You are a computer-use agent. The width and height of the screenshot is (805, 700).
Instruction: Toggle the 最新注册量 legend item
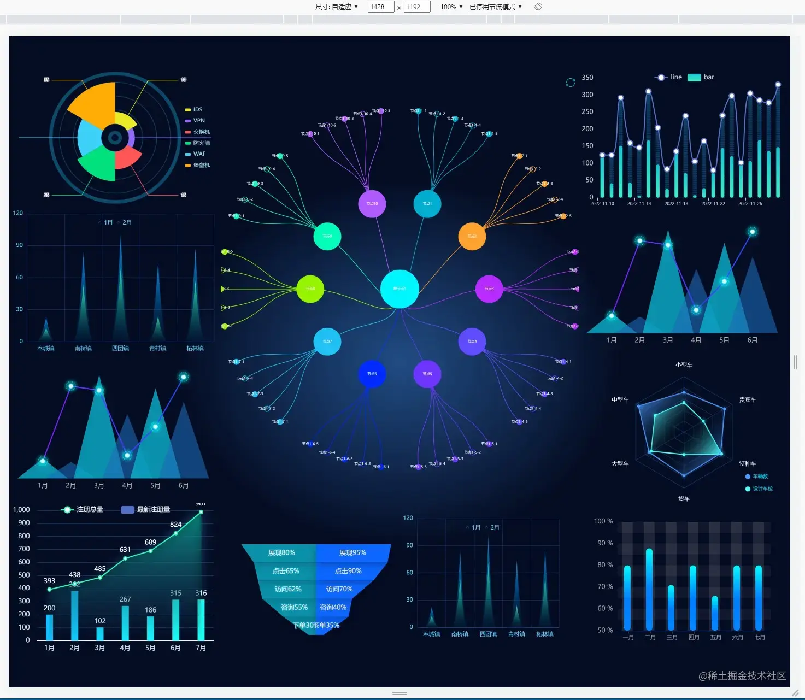[x=145, y=509]
